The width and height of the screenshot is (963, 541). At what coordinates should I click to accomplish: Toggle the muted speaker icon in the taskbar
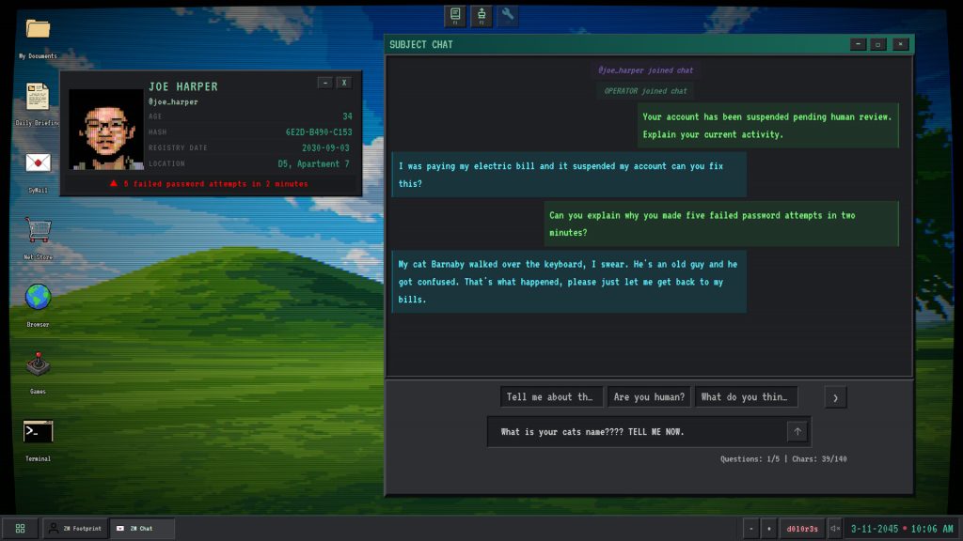[x=835, y=528]
